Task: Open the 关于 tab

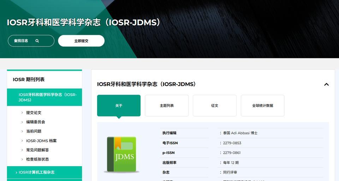Action: click(x=119, y=106)
